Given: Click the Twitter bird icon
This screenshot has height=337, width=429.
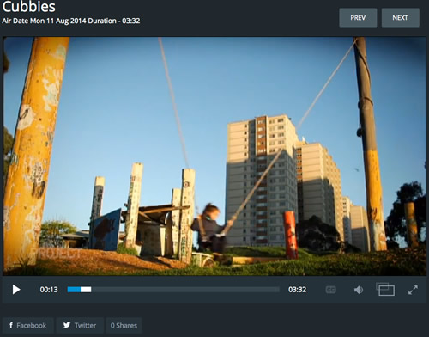Looking at the screenshot, I should (x=67, y=325).
